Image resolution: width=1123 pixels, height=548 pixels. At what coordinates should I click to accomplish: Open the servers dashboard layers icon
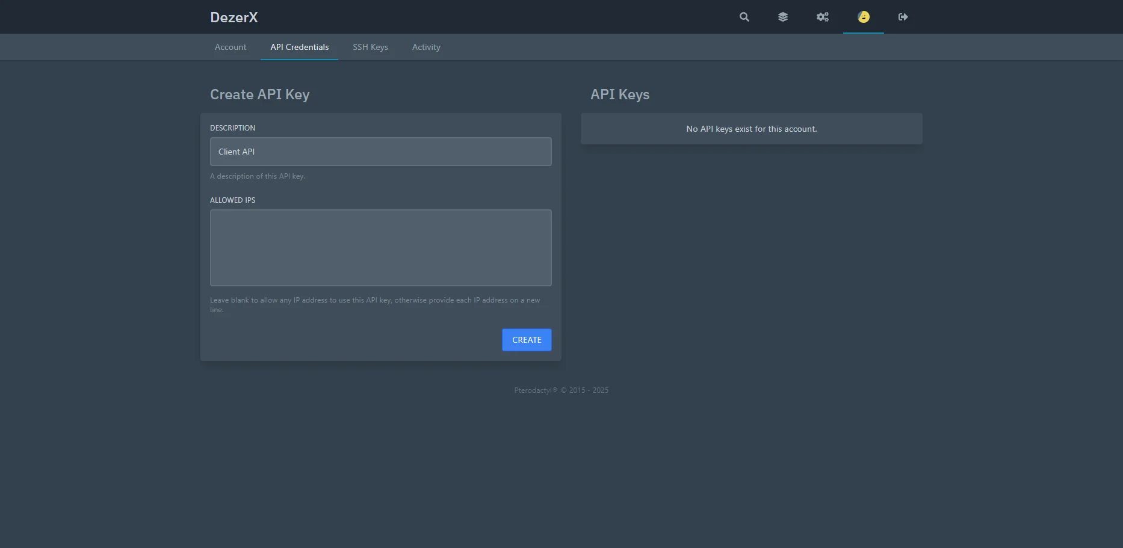click(x=783, y=17)
